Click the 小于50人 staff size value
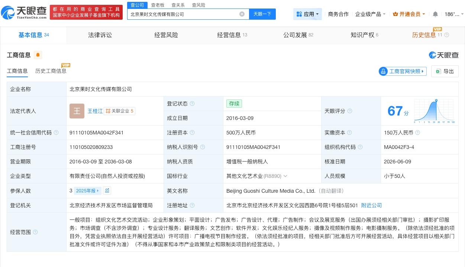The width and height of the screenshot is (465, 267). (395, 176)
